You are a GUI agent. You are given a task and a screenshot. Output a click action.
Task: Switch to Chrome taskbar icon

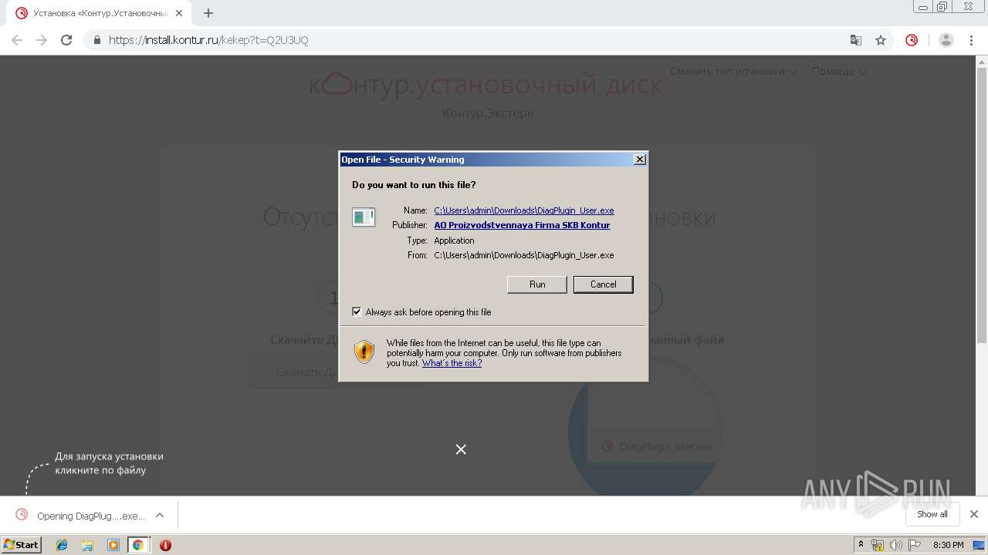tap(138, 545)
